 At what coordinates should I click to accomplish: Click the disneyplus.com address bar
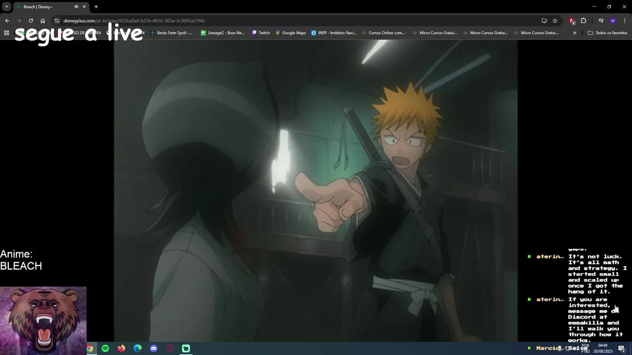pos(296,21)
